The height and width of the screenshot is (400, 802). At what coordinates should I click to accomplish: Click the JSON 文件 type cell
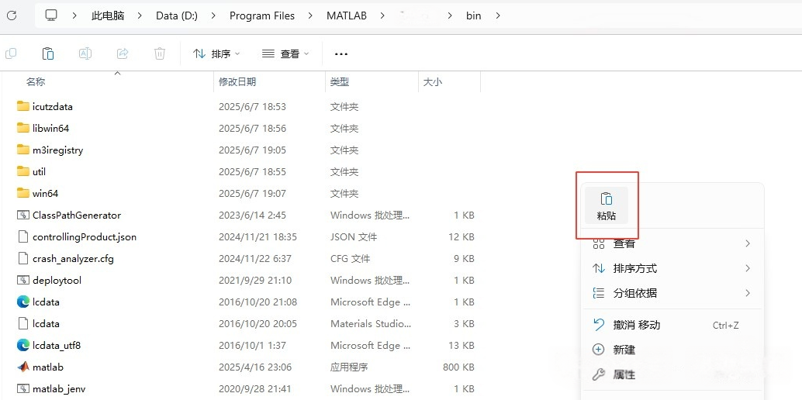(x=354, y=237)
